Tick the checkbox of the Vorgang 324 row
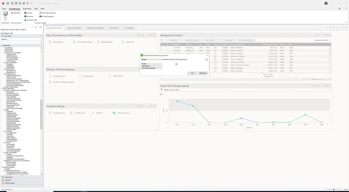 pyautogui.click(x=167, y=47)
